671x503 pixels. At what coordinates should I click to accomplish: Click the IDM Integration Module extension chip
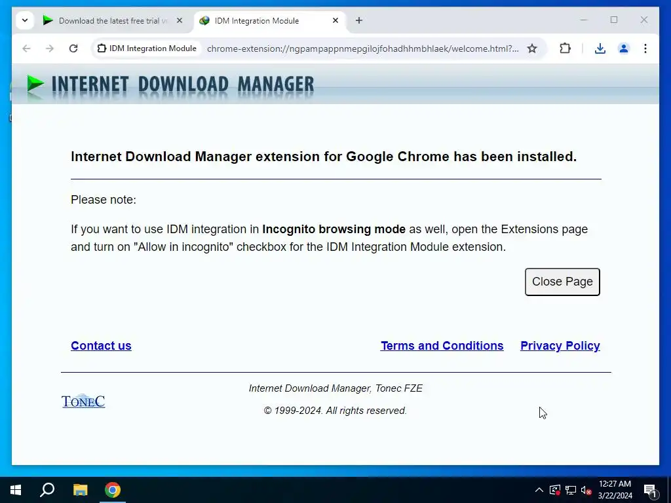[147, 48]
